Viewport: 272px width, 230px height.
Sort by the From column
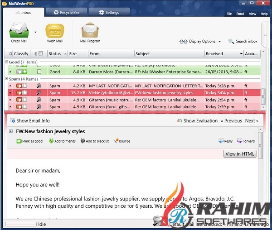pyautogui.click(x=111, y=54)
